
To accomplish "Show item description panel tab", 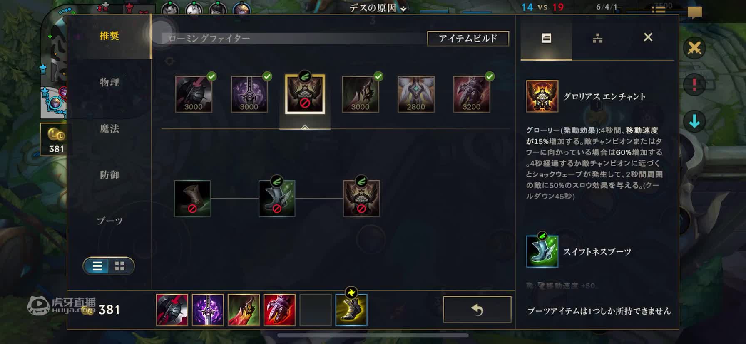I will pos(546,38).
